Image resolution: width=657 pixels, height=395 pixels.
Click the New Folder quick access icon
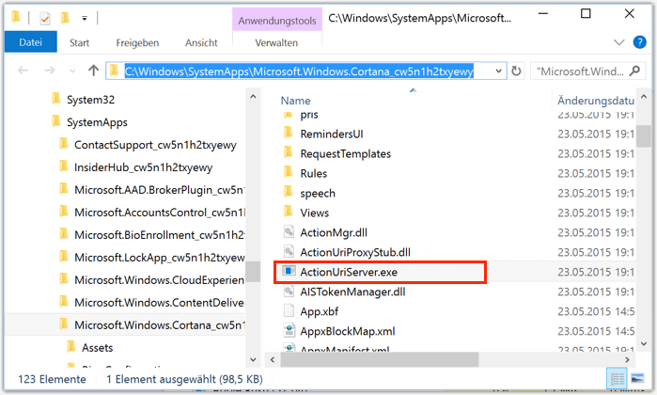tap(65, 18)
